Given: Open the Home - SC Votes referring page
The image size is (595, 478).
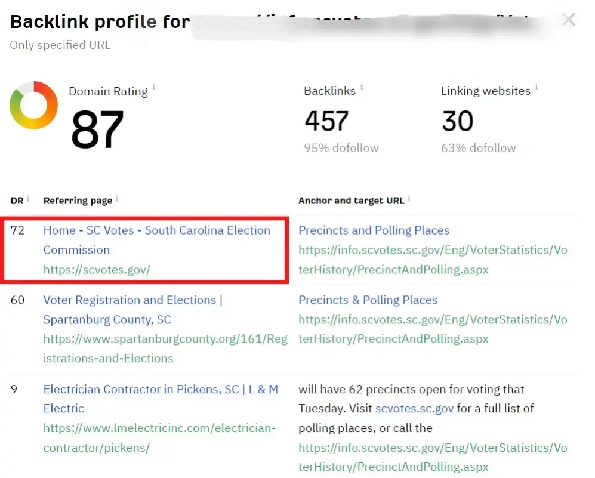Looking at the screenshot, I should click(x=156, y=230).
